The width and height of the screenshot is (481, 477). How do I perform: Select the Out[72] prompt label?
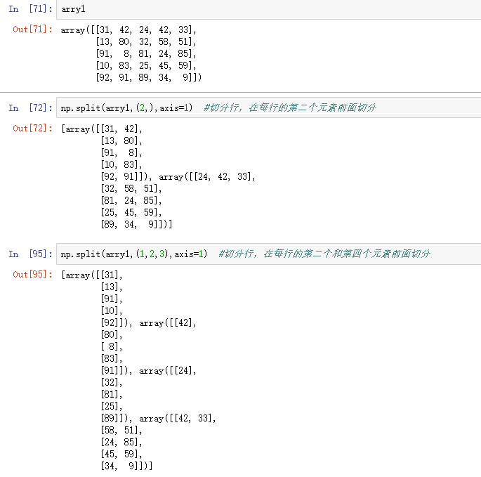[x=32, y=129]
